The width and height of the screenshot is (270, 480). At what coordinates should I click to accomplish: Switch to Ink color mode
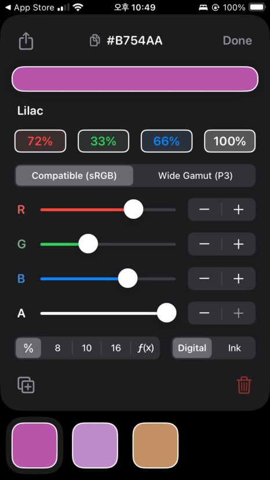(x=235, y=348)
